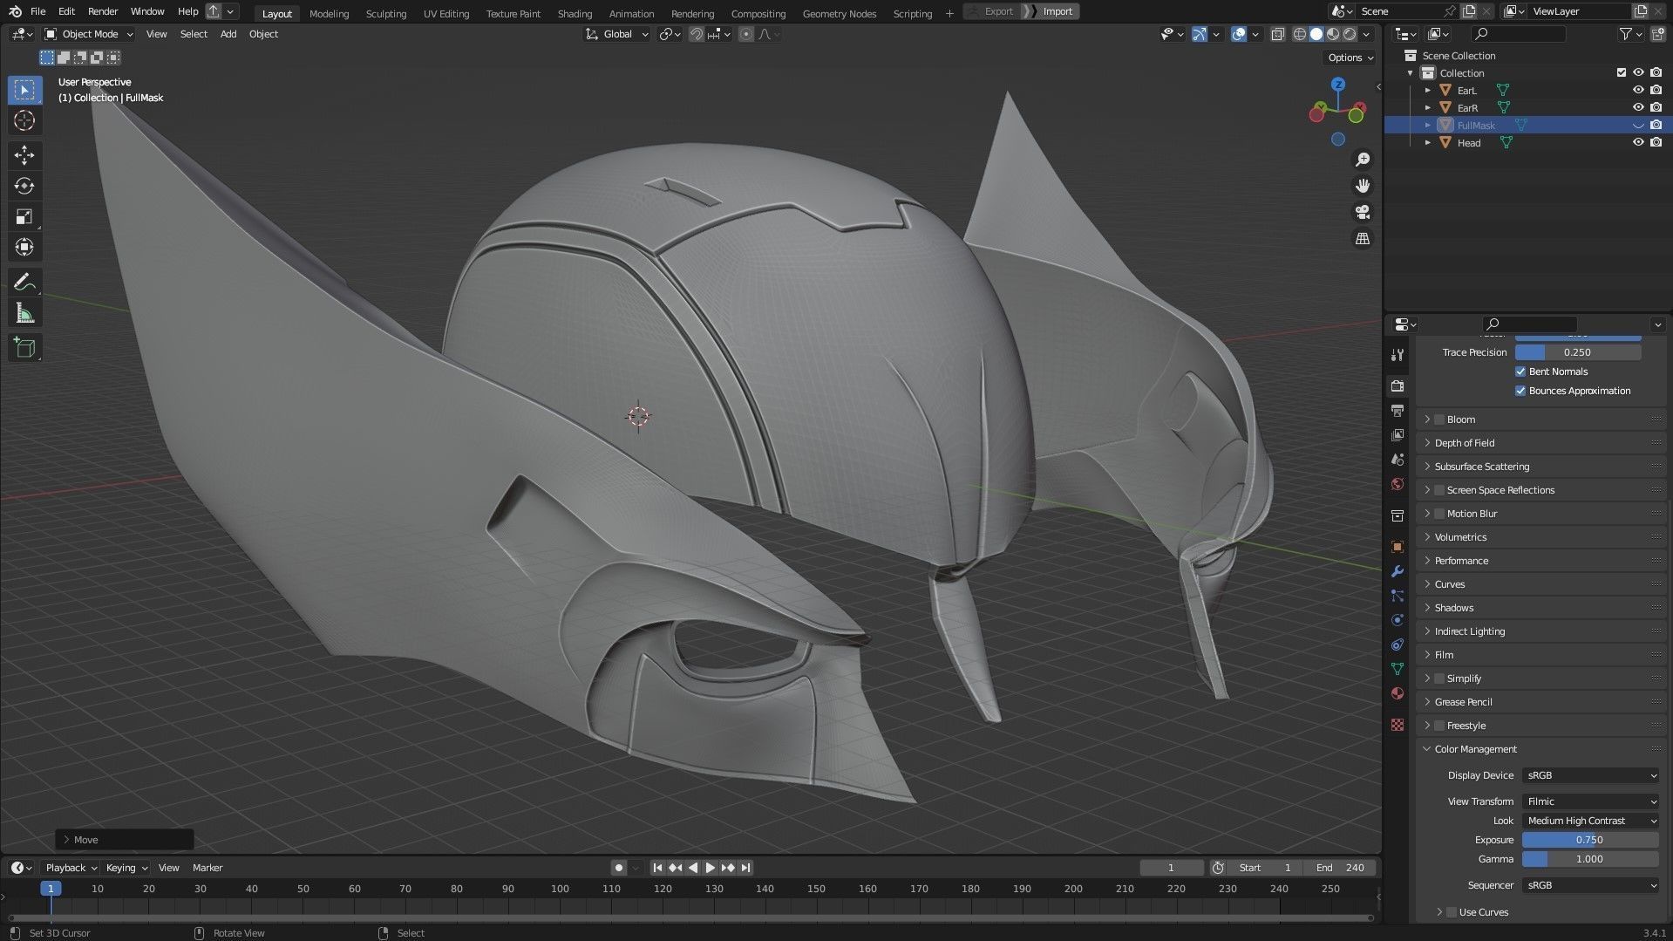Open the Object properties tab

[1398, 547]
